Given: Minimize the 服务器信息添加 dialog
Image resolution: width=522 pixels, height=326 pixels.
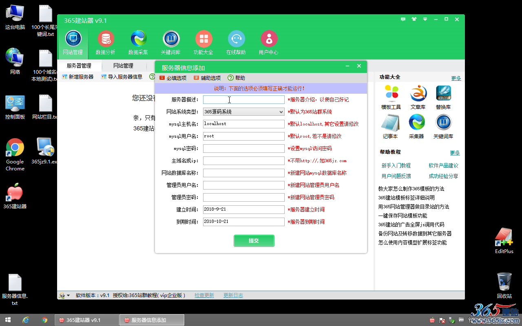Looking at the screenshot, I should pos(347,66).
